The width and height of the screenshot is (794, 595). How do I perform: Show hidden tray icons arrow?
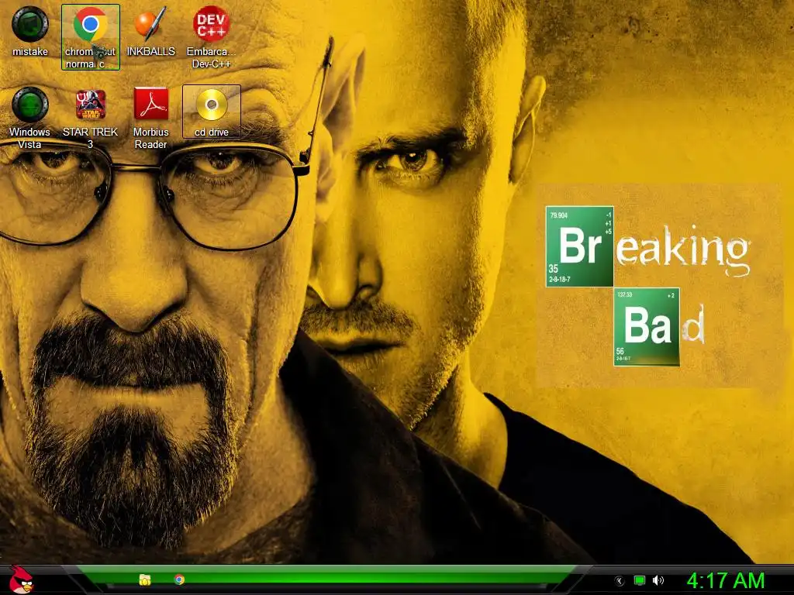tap(620, 581)
